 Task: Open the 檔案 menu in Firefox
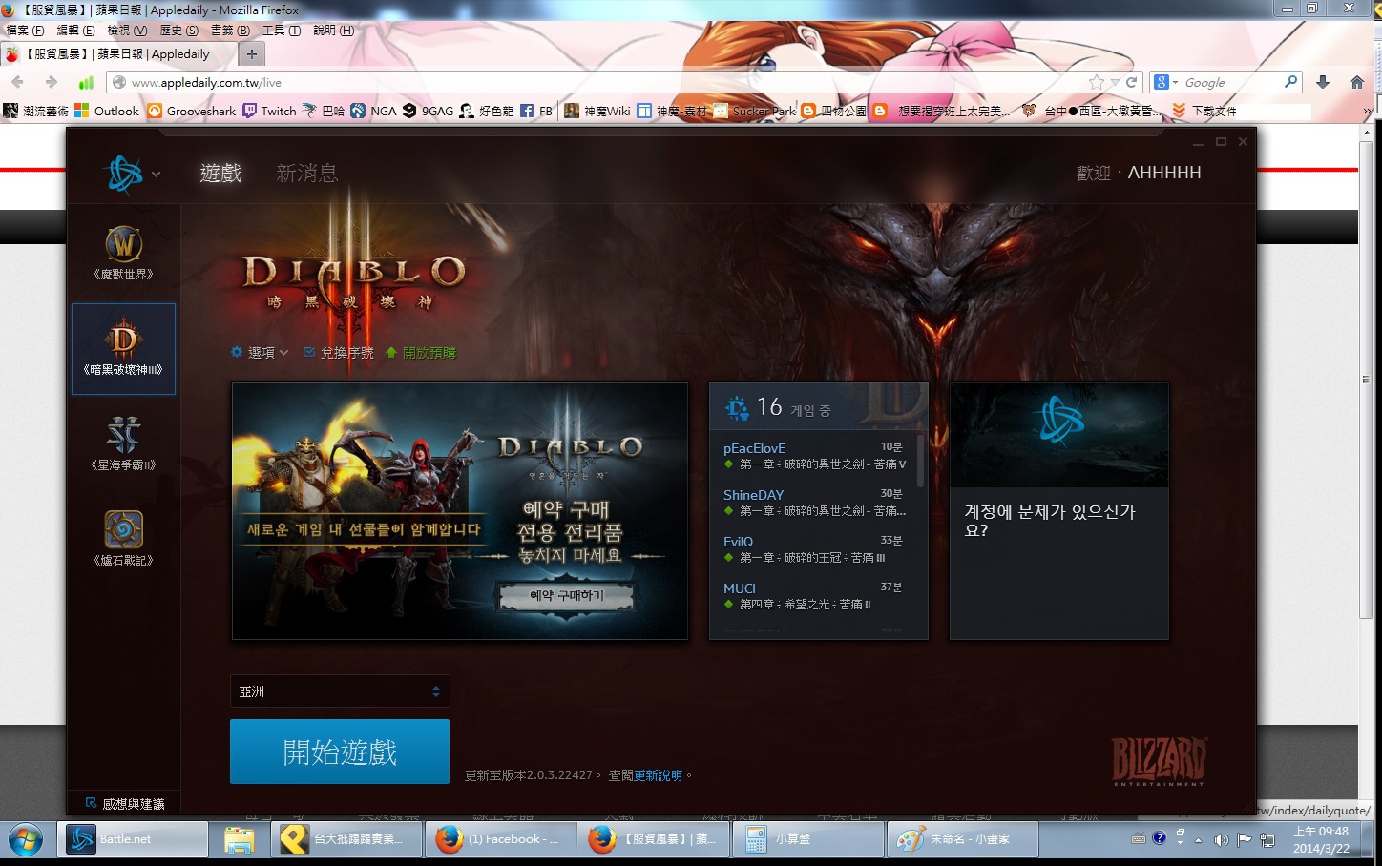(x=26, y=31)
